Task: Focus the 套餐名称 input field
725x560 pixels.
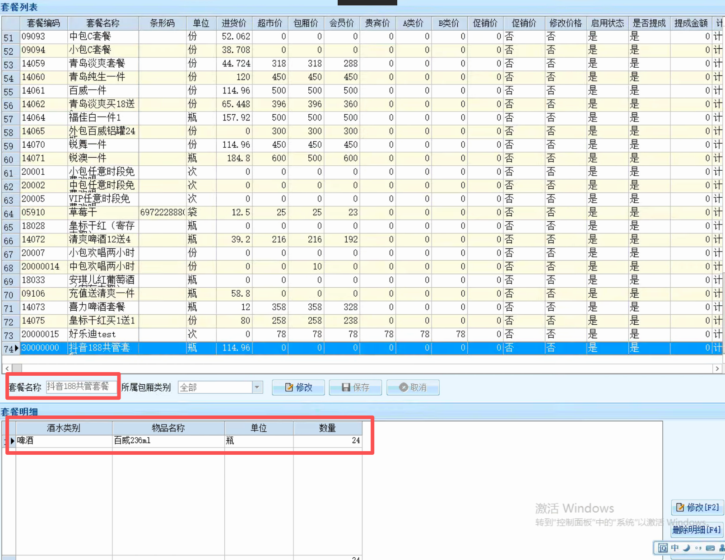Action: [x=81, y=387]
